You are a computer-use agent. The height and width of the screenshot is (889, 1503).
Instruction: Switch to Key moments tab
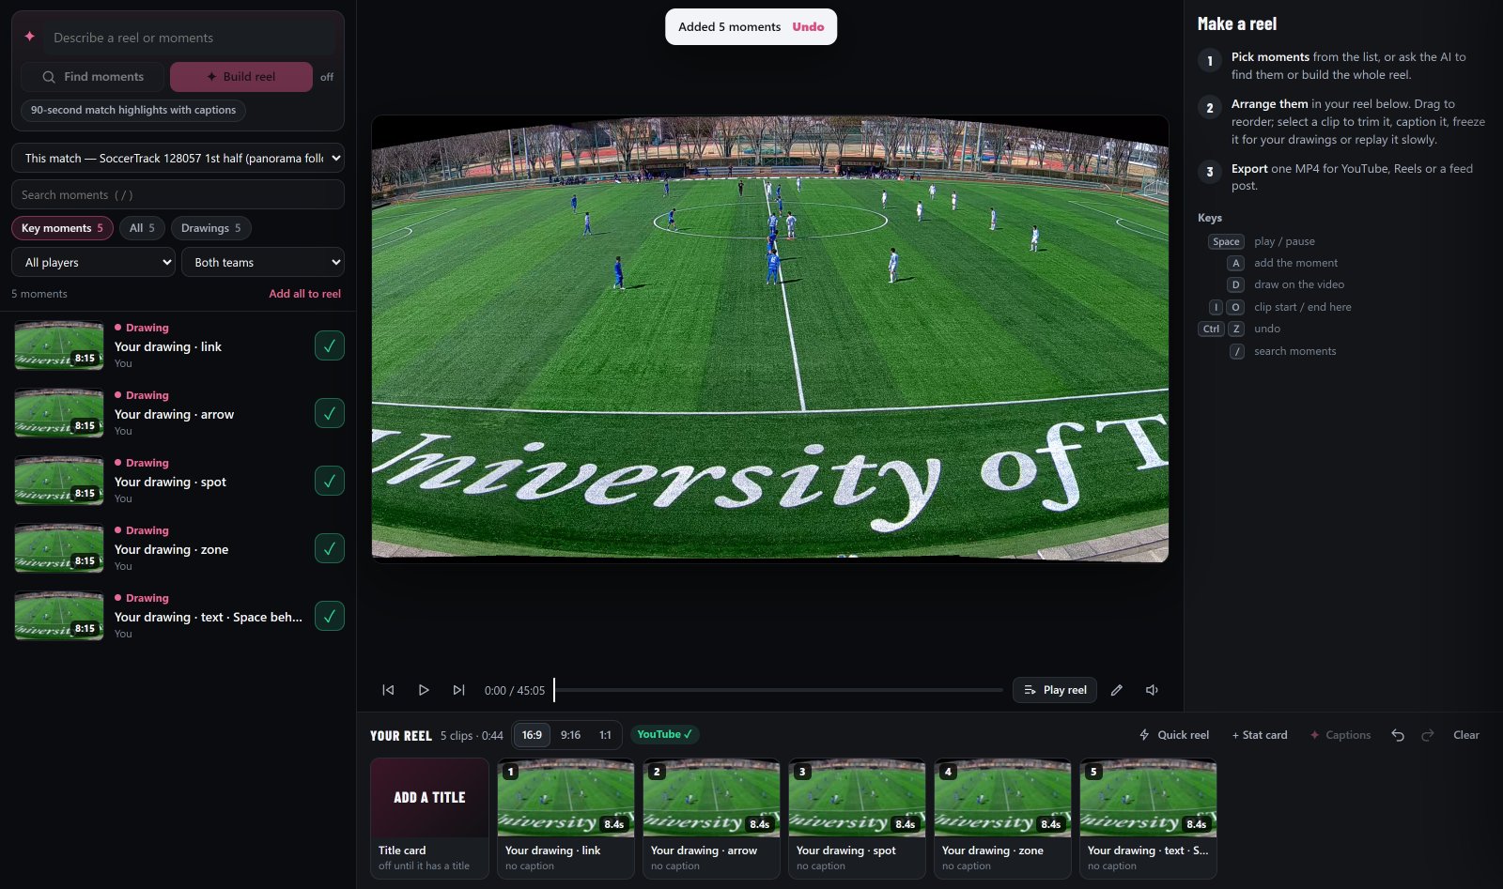pos(62,228)
